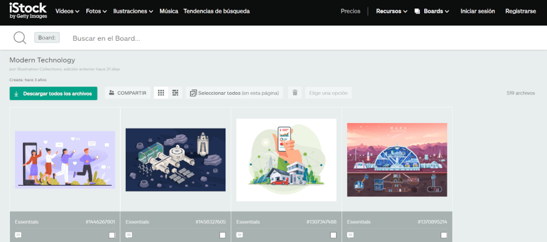
Task: Click Iniciar sesión link
Action: (478, 11)
